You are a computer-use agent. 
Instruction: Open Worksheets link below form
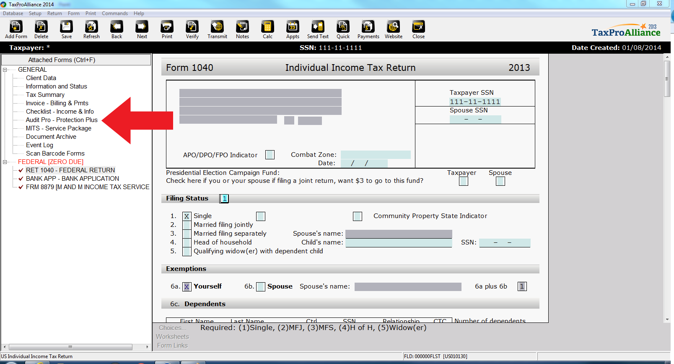coord(172,337)
